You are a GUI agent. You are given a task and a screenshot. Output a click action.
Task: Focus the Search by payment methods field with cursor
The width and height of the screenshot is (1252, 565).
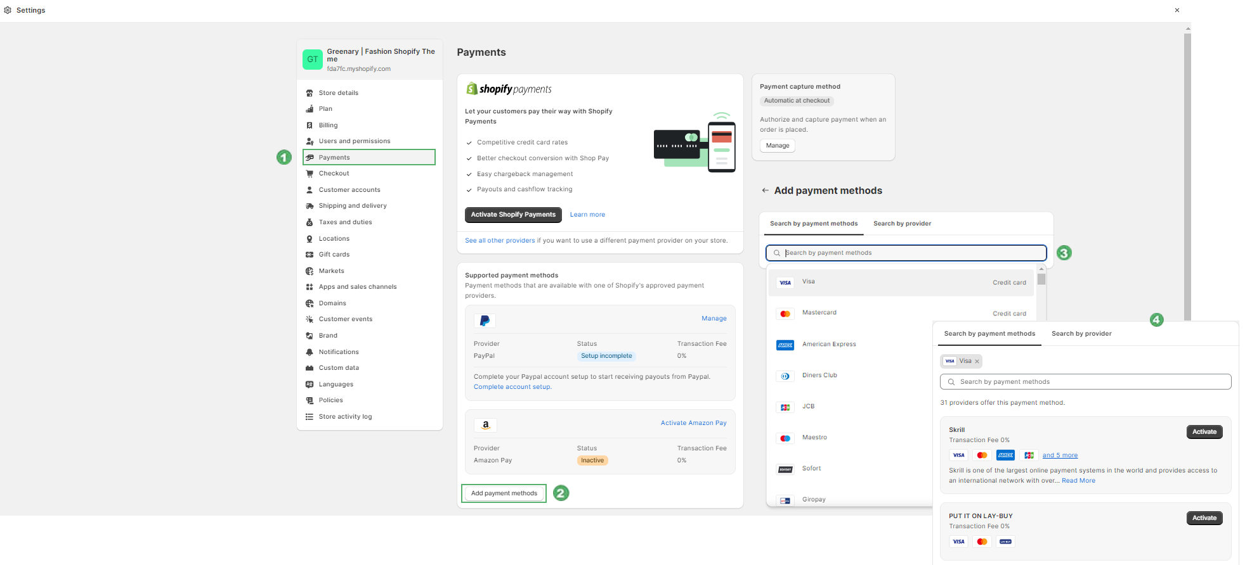[906, 253]
